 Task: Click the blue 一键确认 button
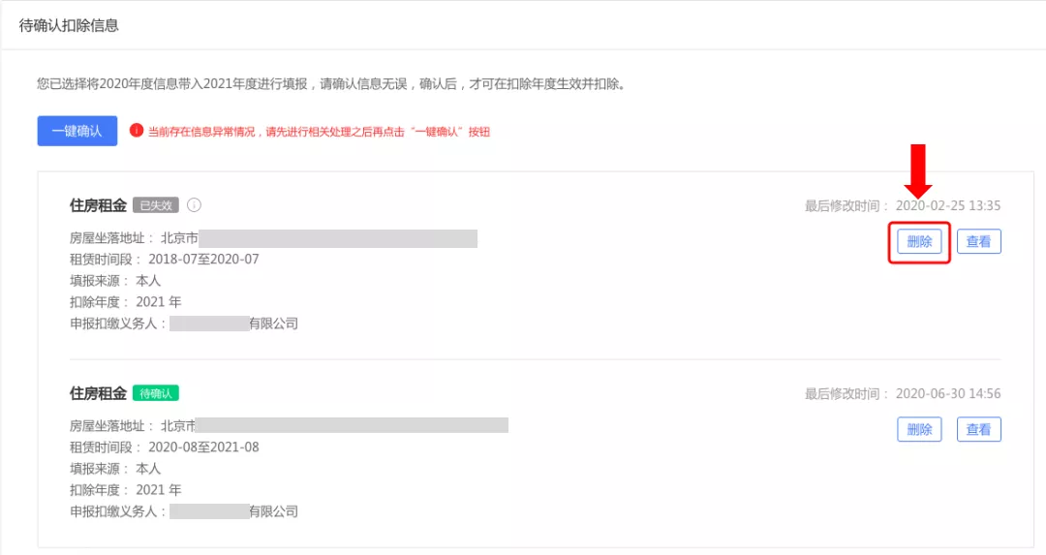(x=77, y=131)
